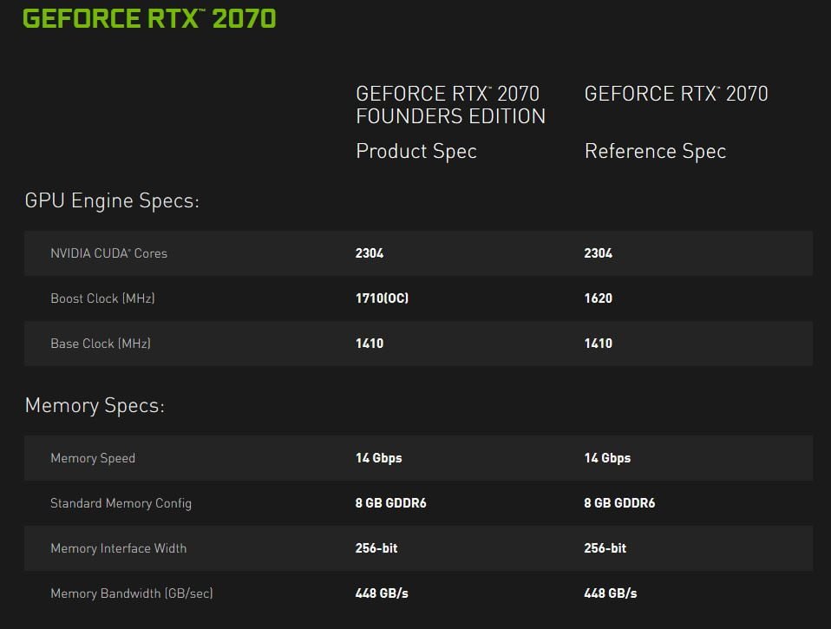Image resolution: width=831 pixels, height=629 pixels.
Task: Click the Memory Specs section heading
Action: coord(95,405)
